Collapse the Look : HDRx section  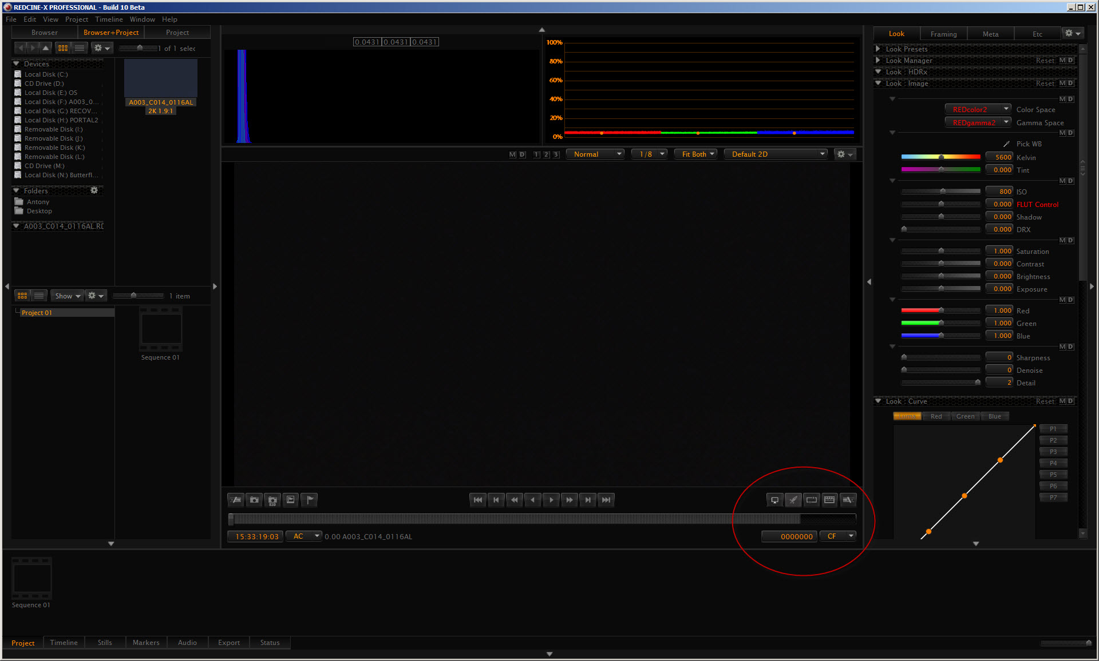tap(878, 71)
